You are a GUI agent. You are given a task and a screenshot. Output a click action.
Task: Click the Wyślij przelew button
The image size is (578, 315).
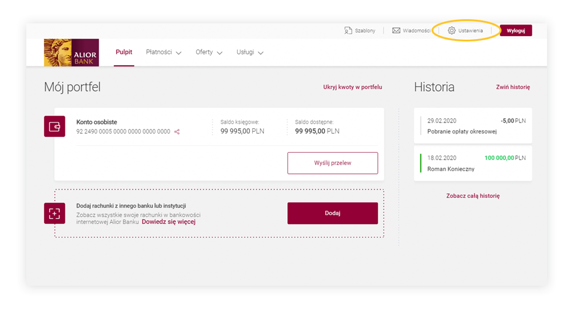[332, 163]
